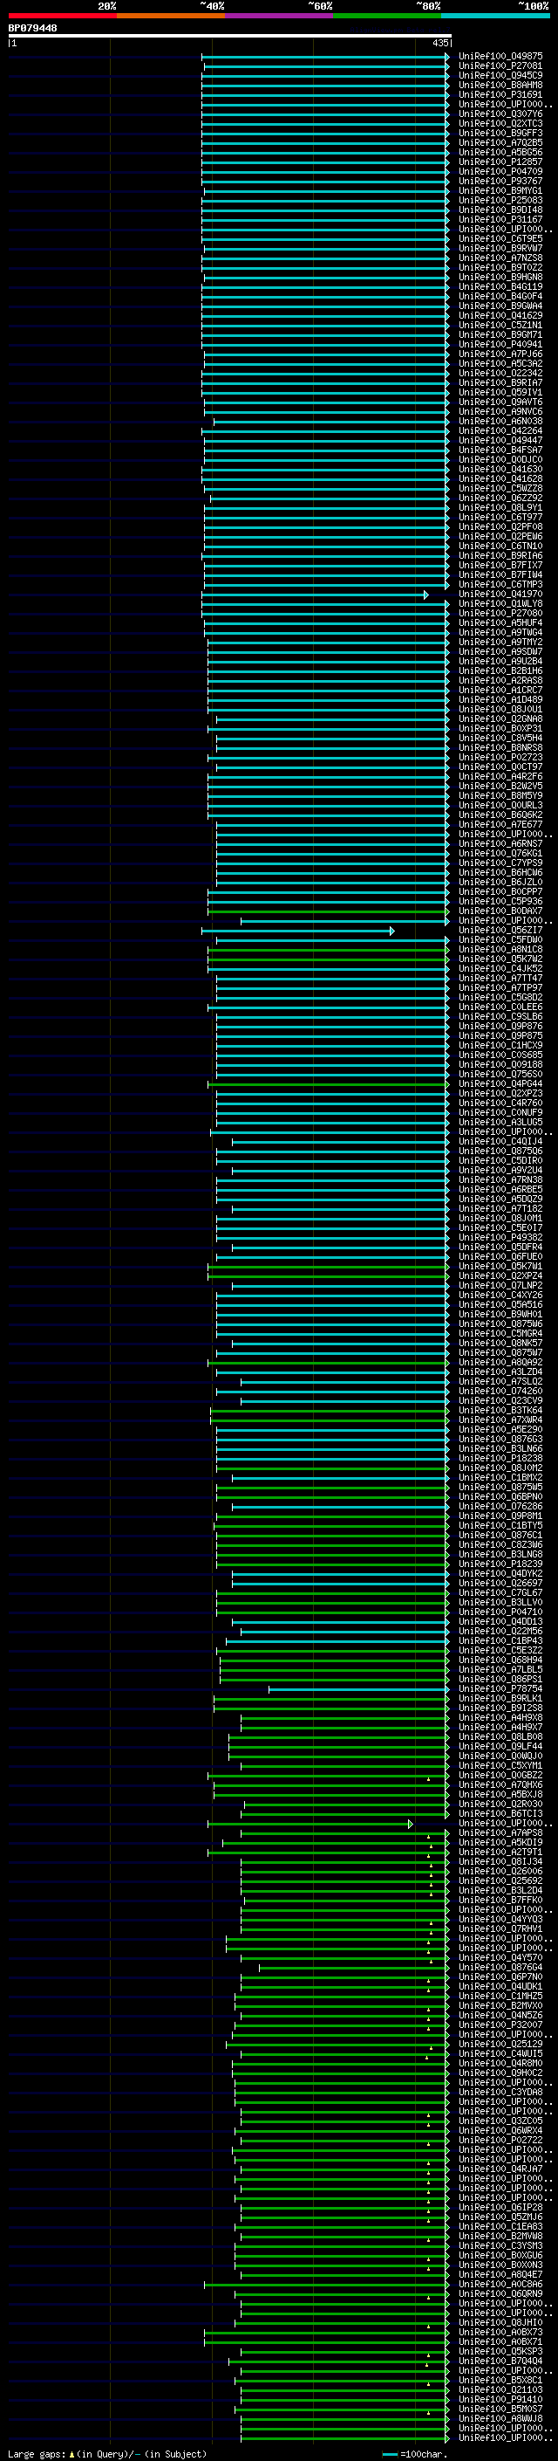Select the UniRef100_P25083 label
558x2461 pixels.
pos(500,201)
